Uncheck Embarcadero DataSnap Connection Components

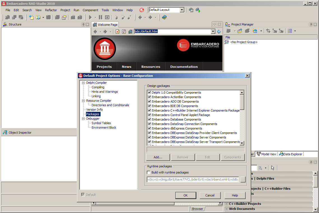149,124
